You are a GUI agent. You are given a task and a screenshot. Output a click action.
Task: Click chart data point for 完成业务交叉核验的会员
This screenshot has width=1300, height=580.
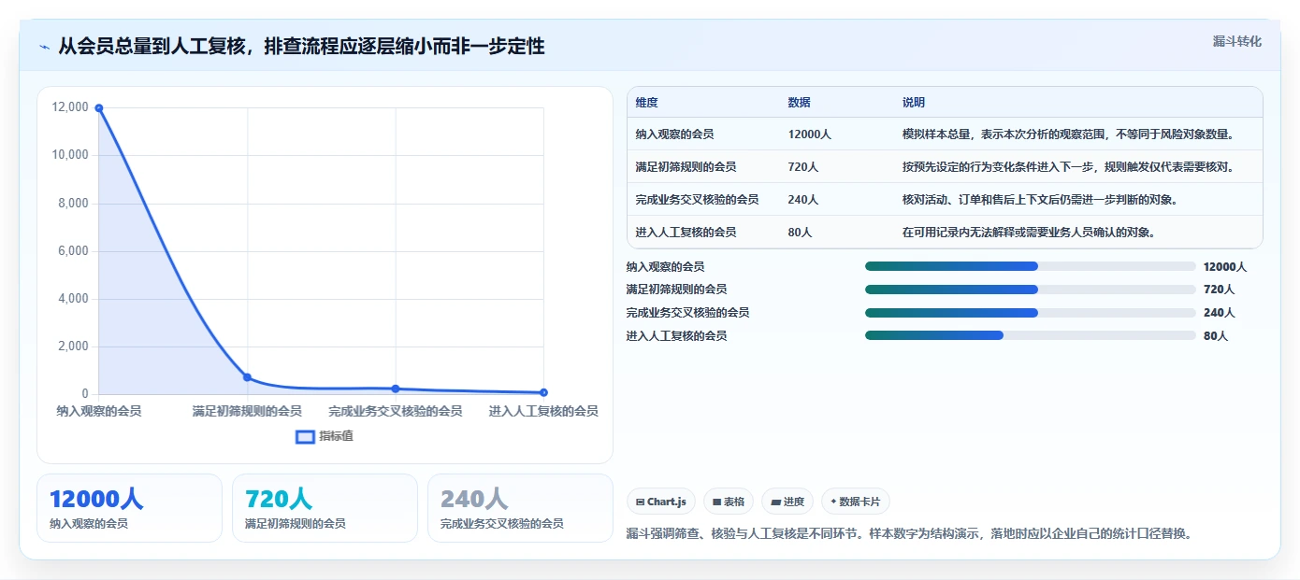pos(396,389)
